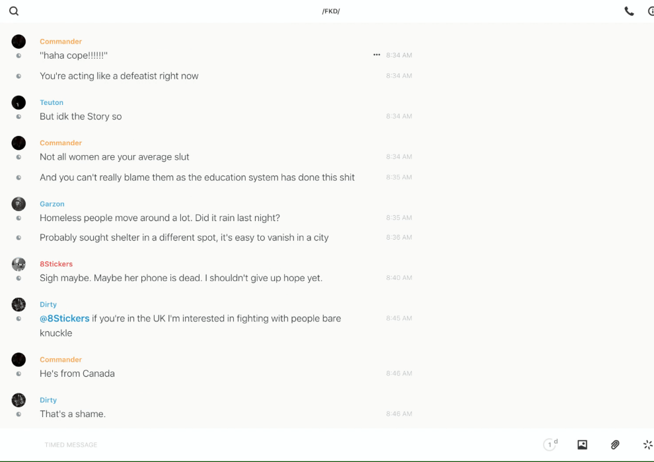The image size is (654, 462).
Task: Click timer icon beside "That's a shame."
Action: coord(18,414)
